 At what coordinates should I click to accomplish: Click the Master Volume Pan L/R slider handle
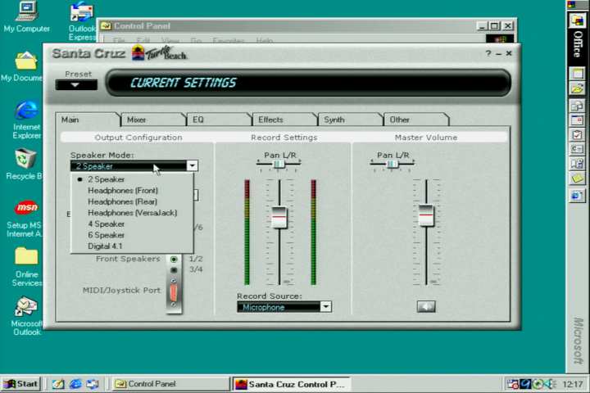coord(392,164)
